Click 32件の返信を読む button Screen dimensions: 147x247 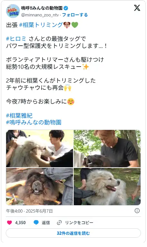[73, 233]
